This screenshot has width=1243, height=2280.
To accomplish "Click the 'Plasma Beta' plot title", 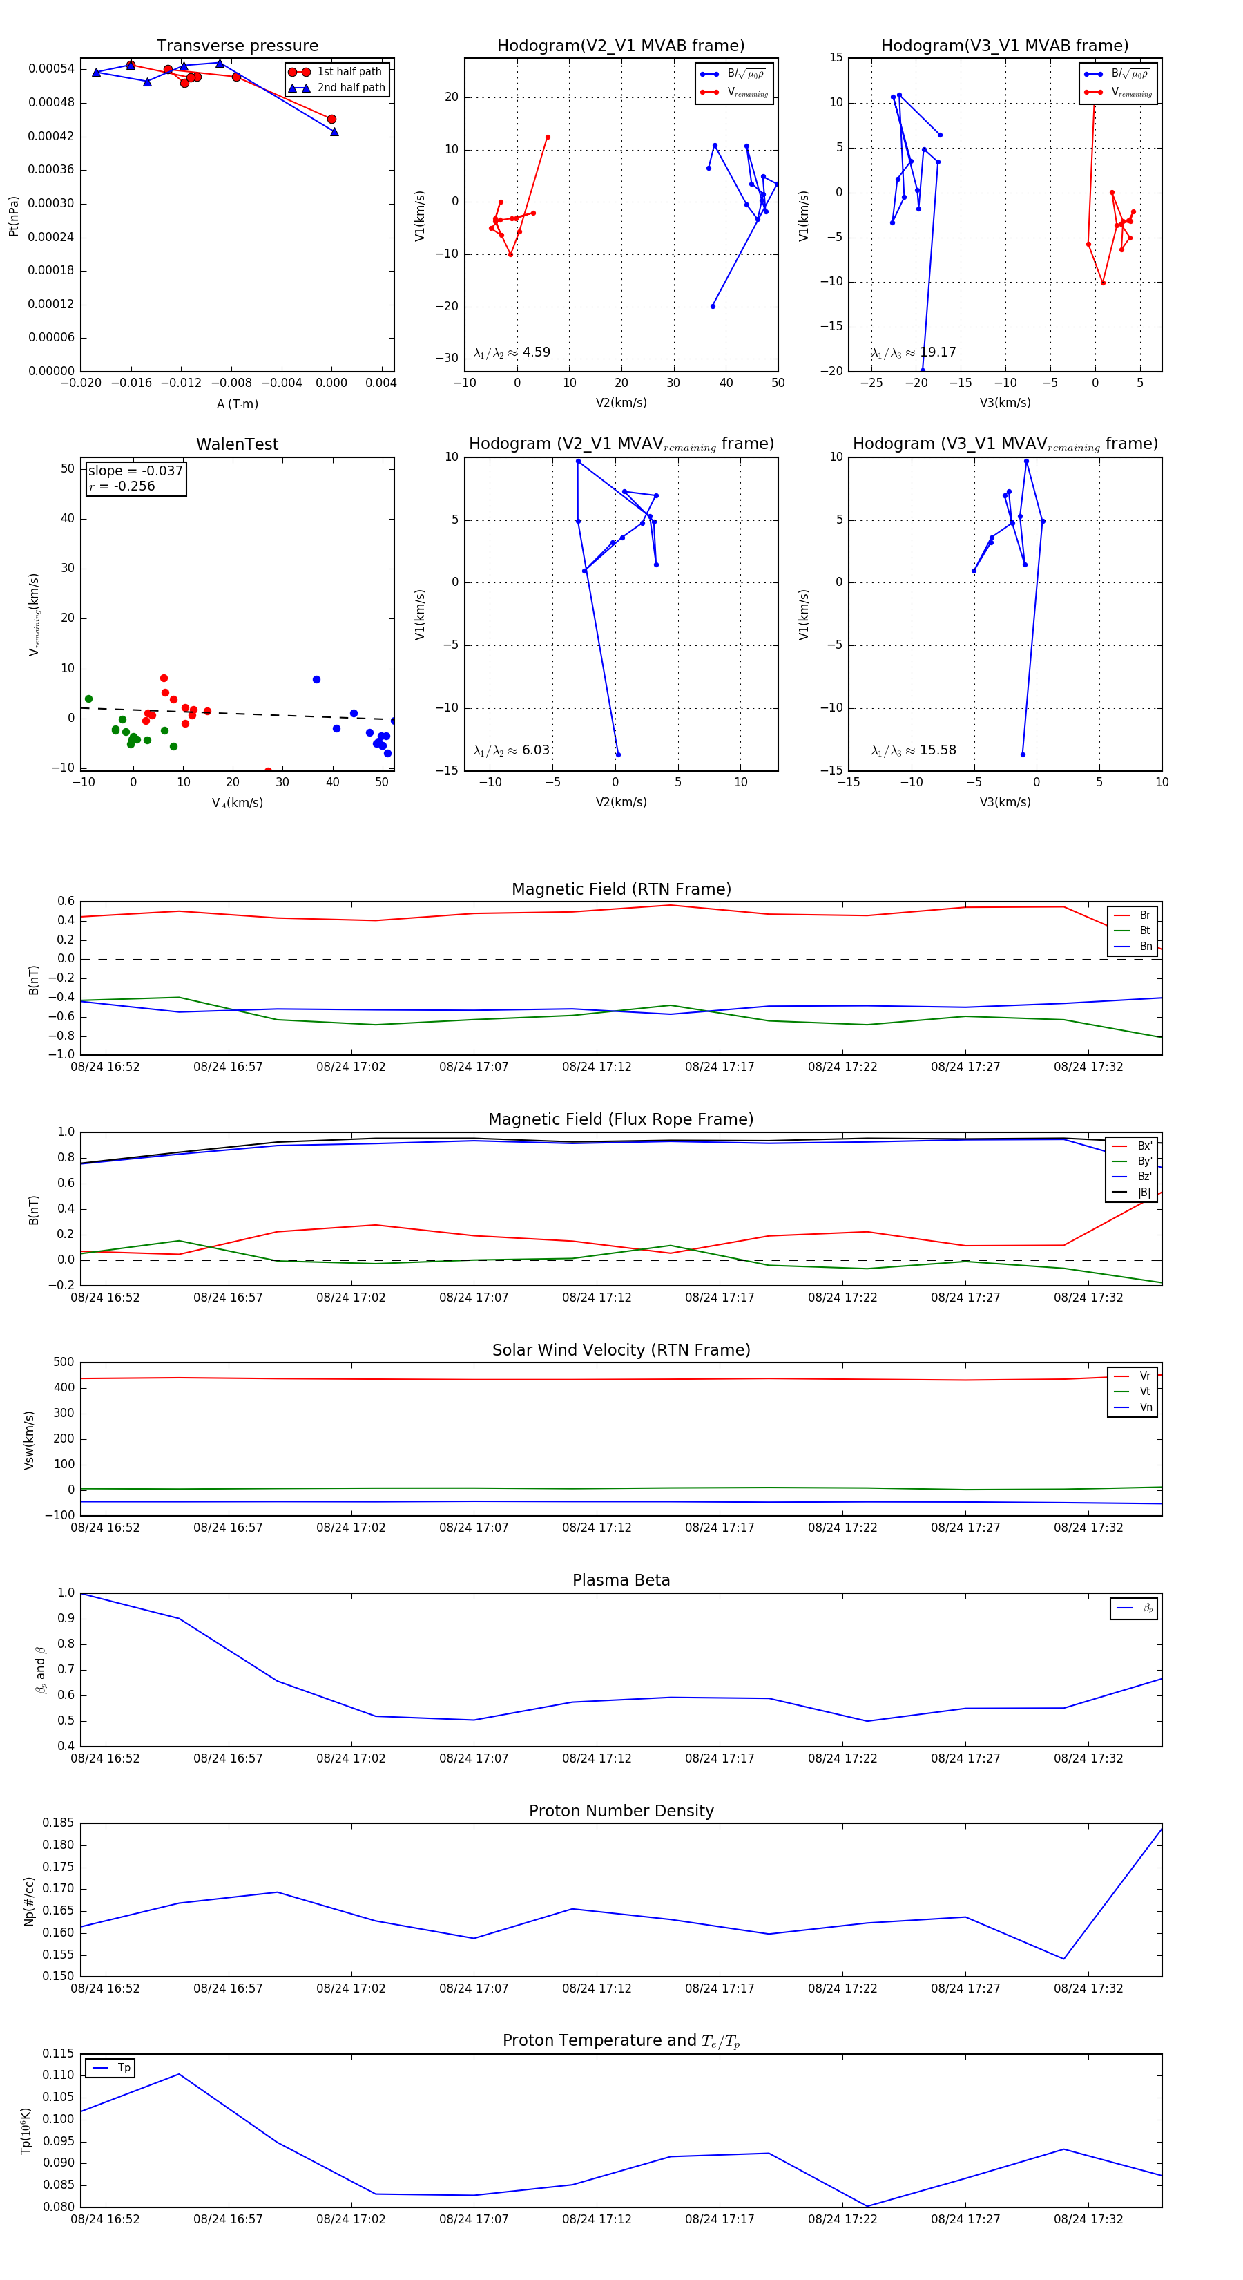I will [x=621, y=1580].
